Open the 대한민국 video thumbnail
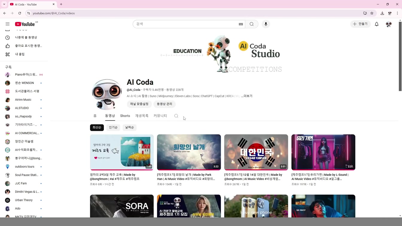 (x=256, y=152)
